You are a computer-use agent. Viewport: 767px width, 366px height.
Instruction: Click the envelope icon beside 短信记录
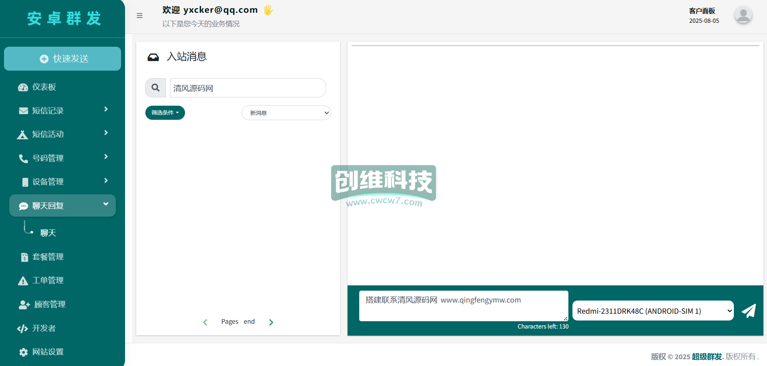(x=23, y=111)
